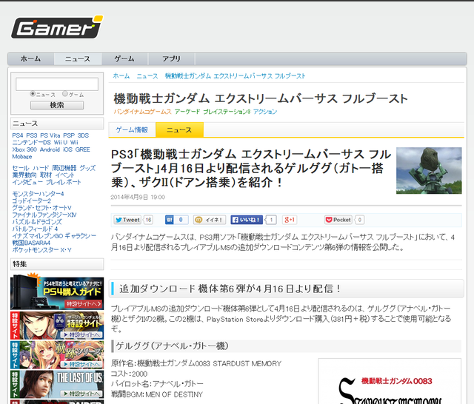474x404 pixels.
Task: Open the 3DS news category link
Action: click(x=83, y=135)
